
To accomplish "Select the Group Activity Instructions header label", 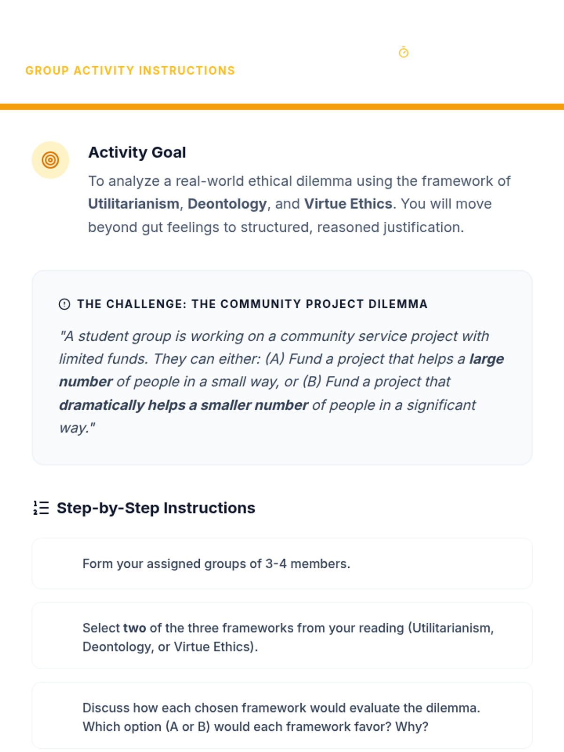I will pyautogui.click(x=130, y=70).
